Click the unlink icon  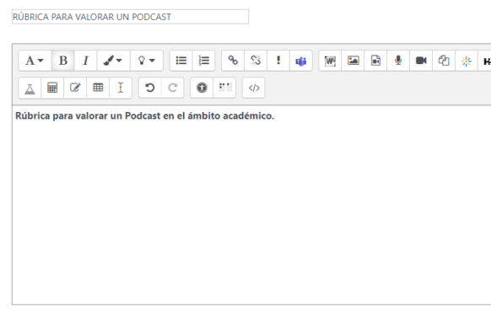pyautogui.click(x=256, y=61)
